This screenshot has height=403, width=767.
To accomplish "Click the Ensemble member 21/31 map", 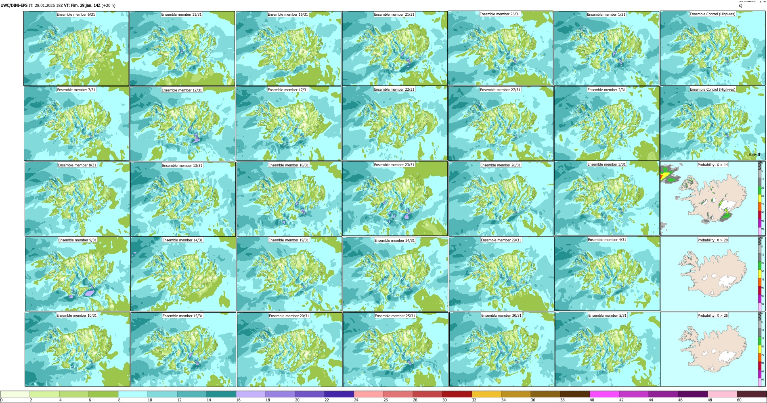I will [395, 48].
